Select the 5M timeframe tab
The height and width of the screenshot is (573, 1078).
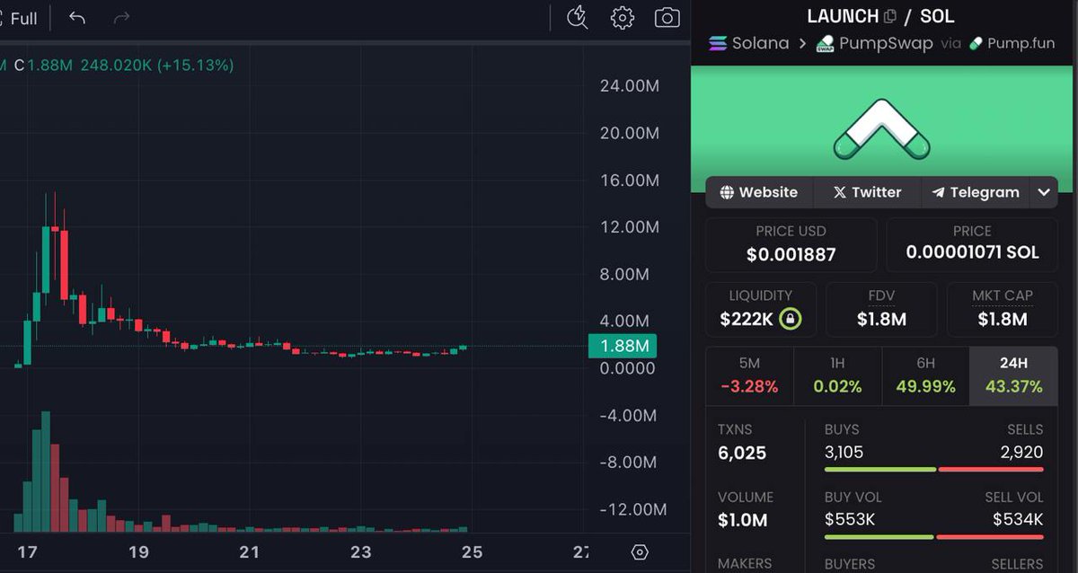749,375
